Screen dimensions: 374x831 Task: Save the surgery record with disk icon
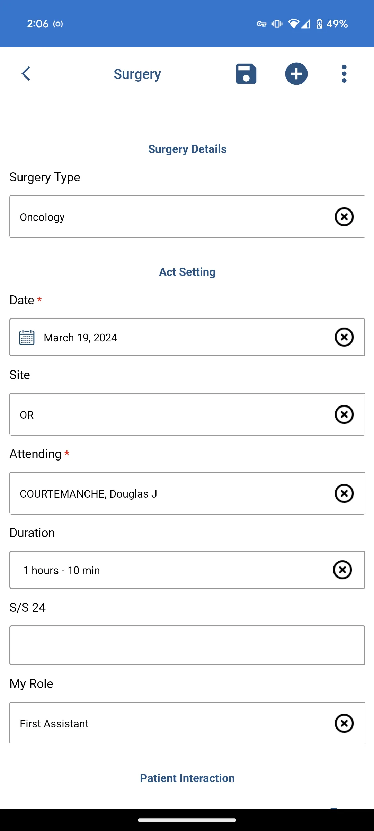click(x=246, y=74)
